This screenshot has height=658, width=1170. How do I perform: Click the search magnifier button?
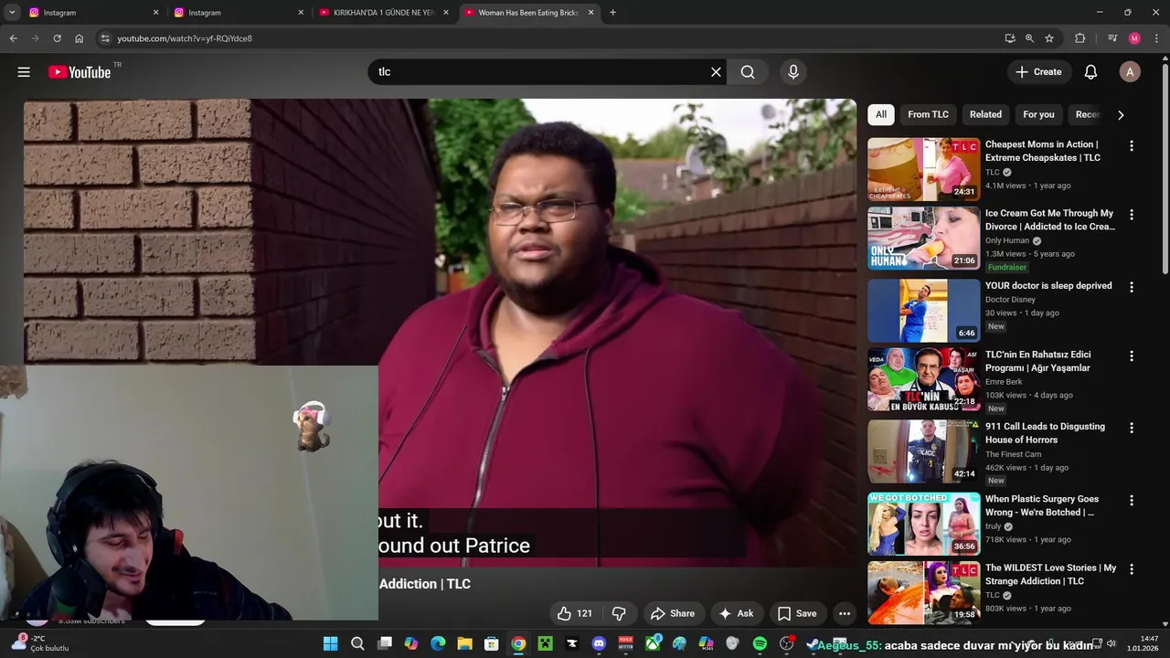[748, 72]
